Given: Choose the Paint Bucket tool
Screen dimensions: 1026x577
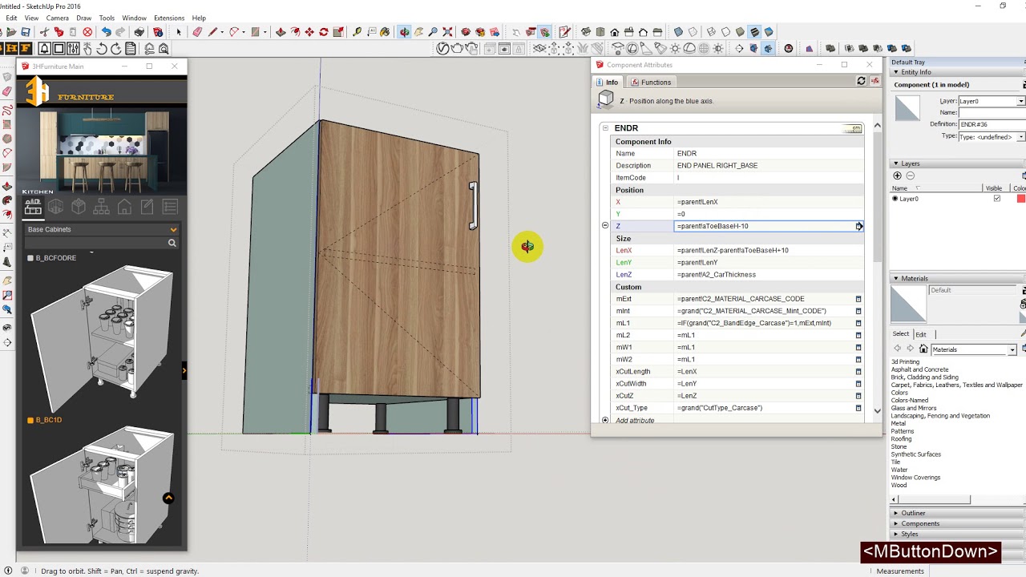Looking at the screenshot, I should pos(385,32).
